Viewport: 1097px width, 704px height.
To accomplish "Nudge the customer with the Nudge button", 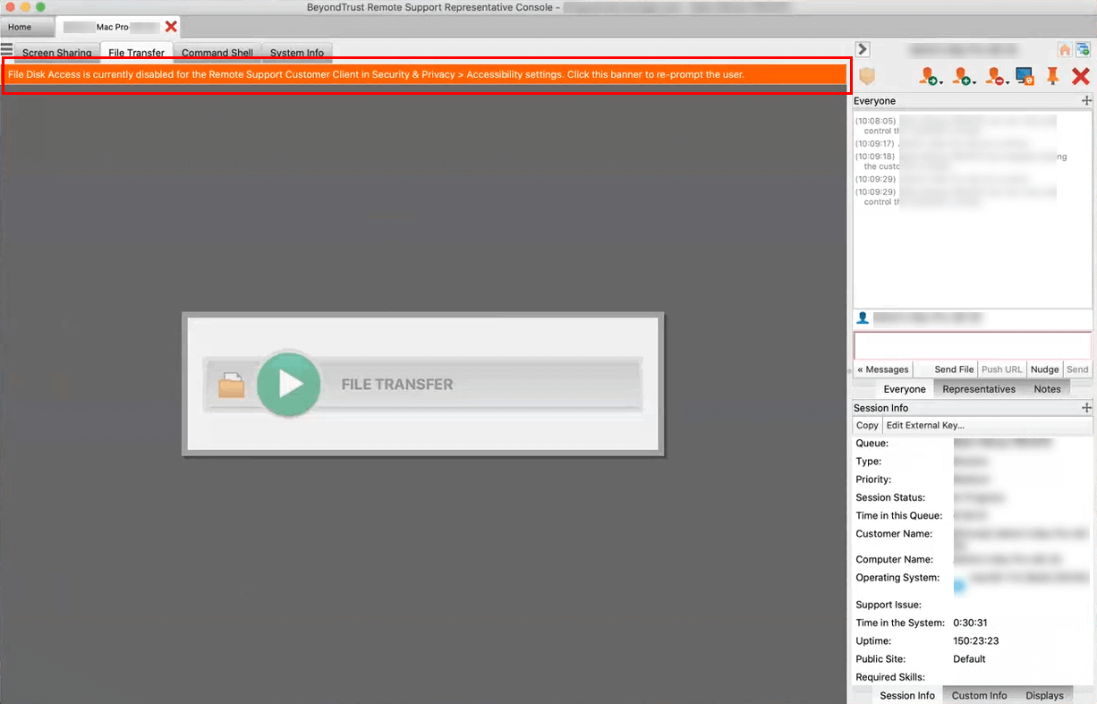I will (1044, 369).
